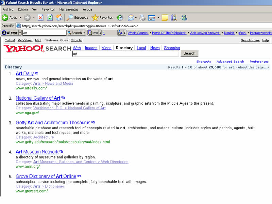272x204 pixels.
Task: Switch to the Local search tab
Action: click(x=141, y=48)
